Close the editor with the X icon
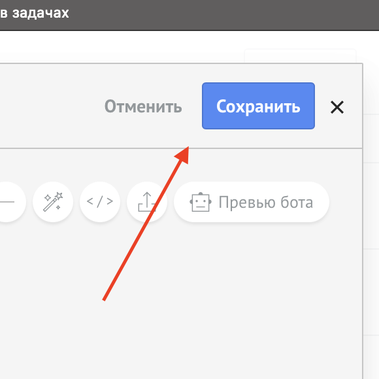 (x=337, y=107)
